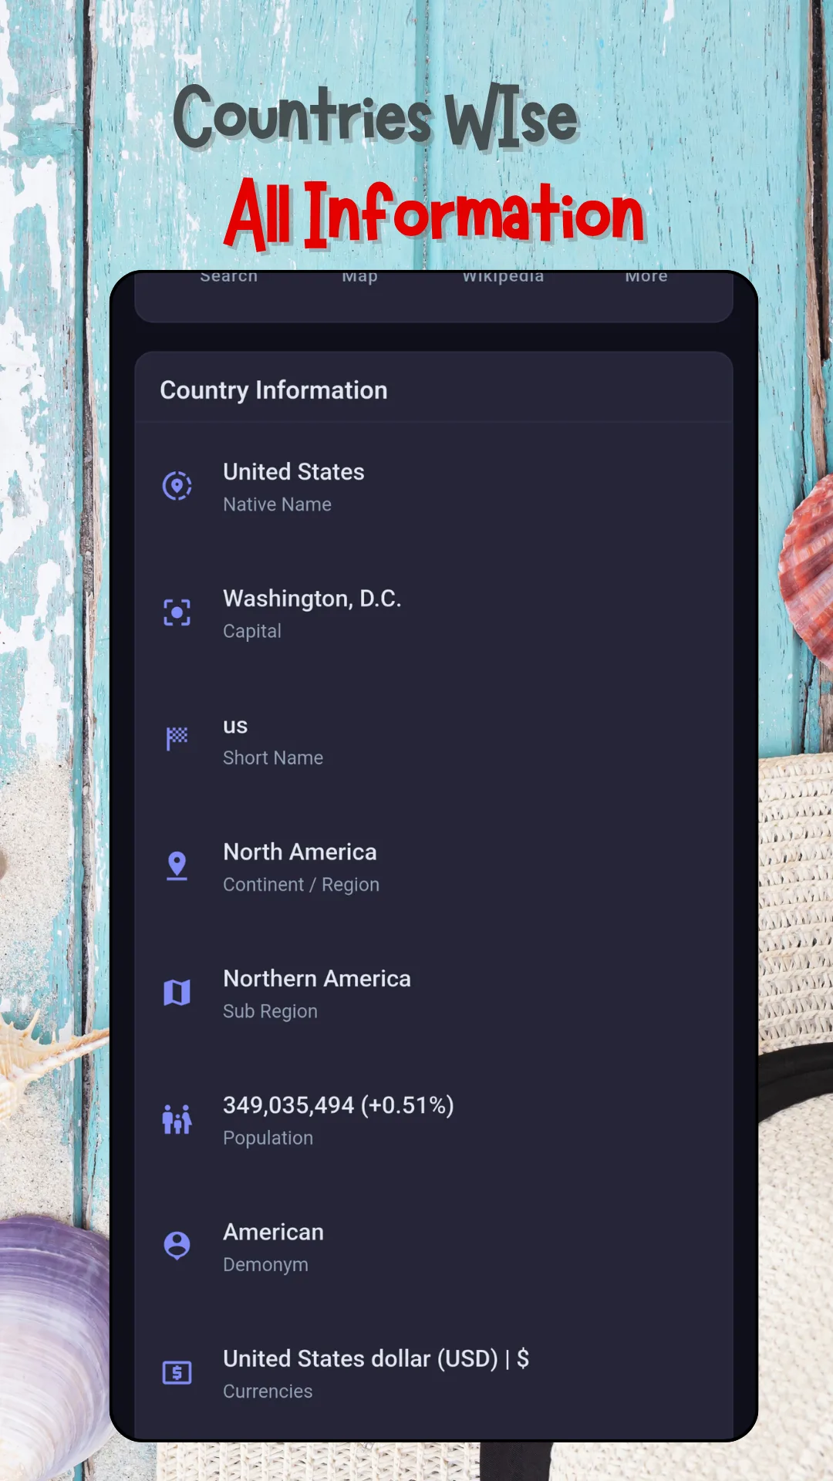Select the Washington, D.C. text
This screenshot has width=833, height=1481.
click(312, 599)
